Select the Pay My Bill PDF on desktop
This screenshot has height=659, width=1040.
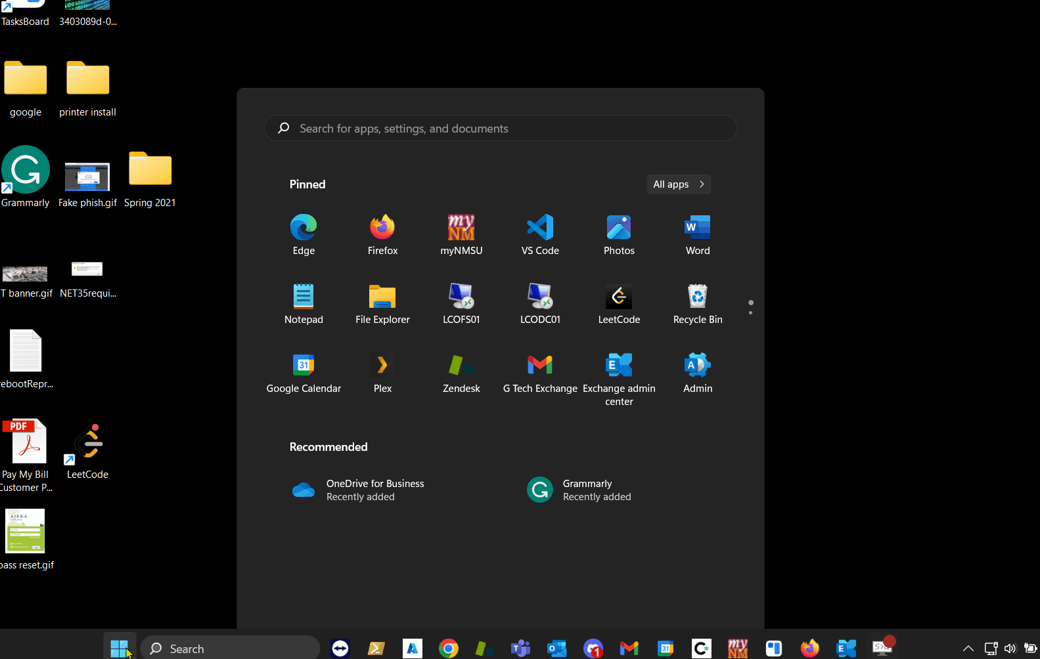[26, 456]
